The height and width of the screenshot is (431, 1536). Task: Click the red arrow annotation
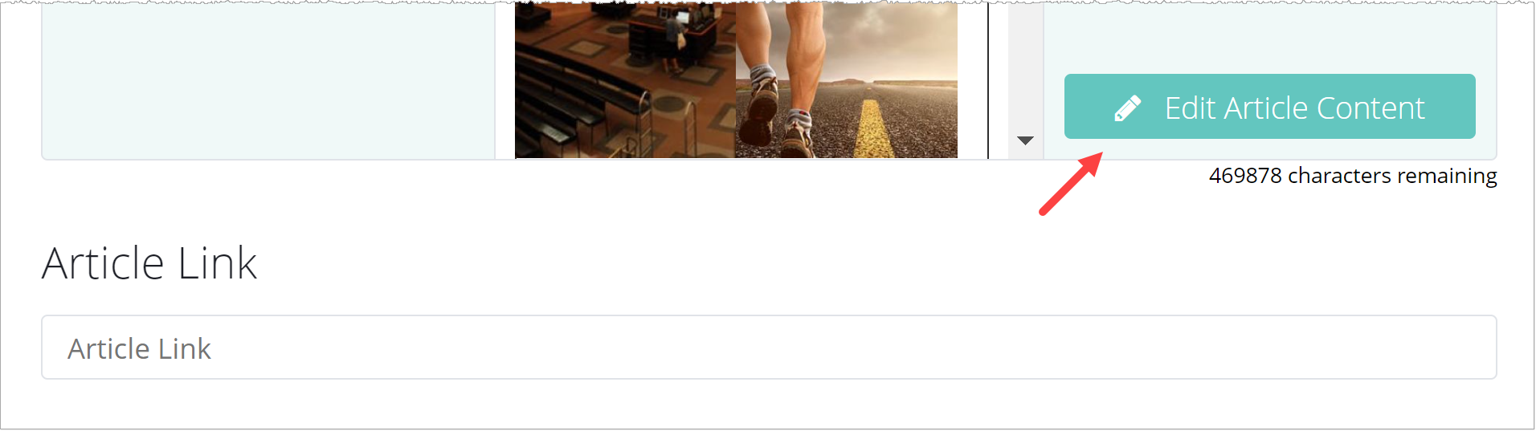click(x=1071, y=184)
